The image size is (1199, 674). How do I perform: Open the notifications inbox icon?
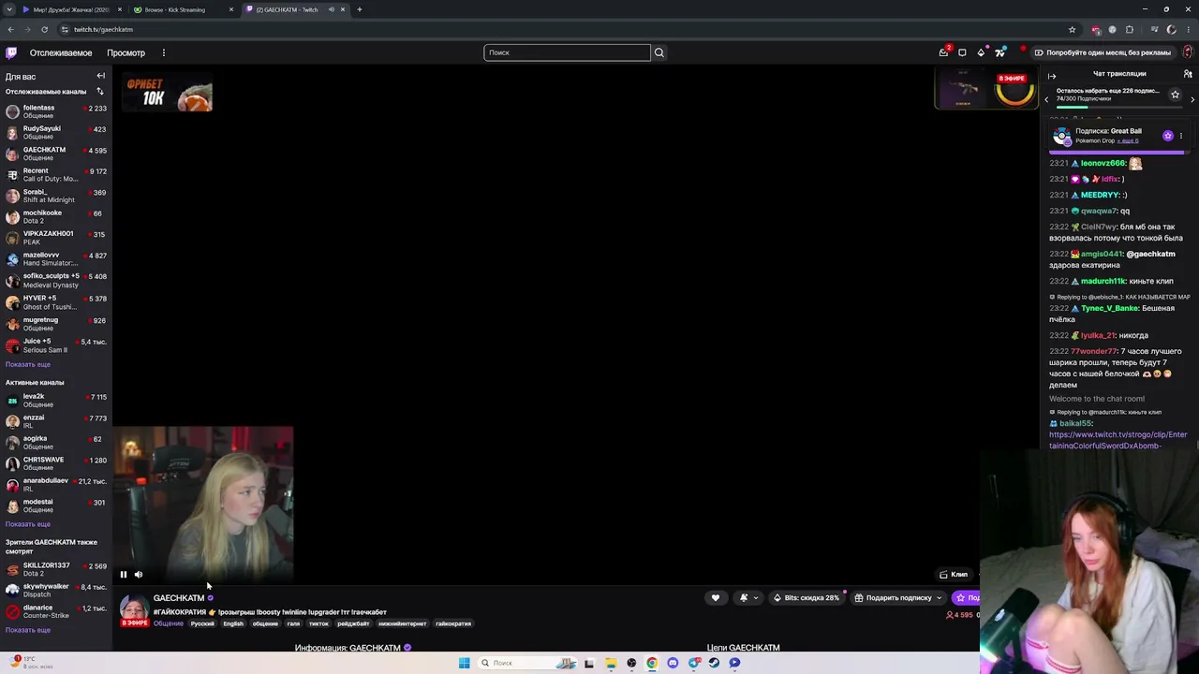944,52
